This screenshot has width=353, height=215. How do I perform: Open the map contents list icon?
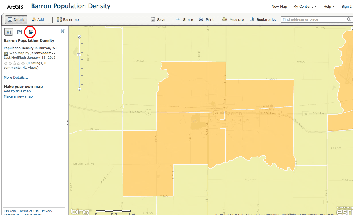point(19,32)
